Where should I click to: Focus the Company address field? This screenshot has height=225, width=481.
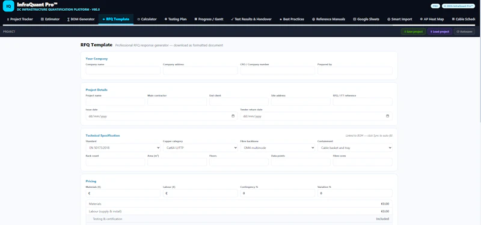point(200,71)
